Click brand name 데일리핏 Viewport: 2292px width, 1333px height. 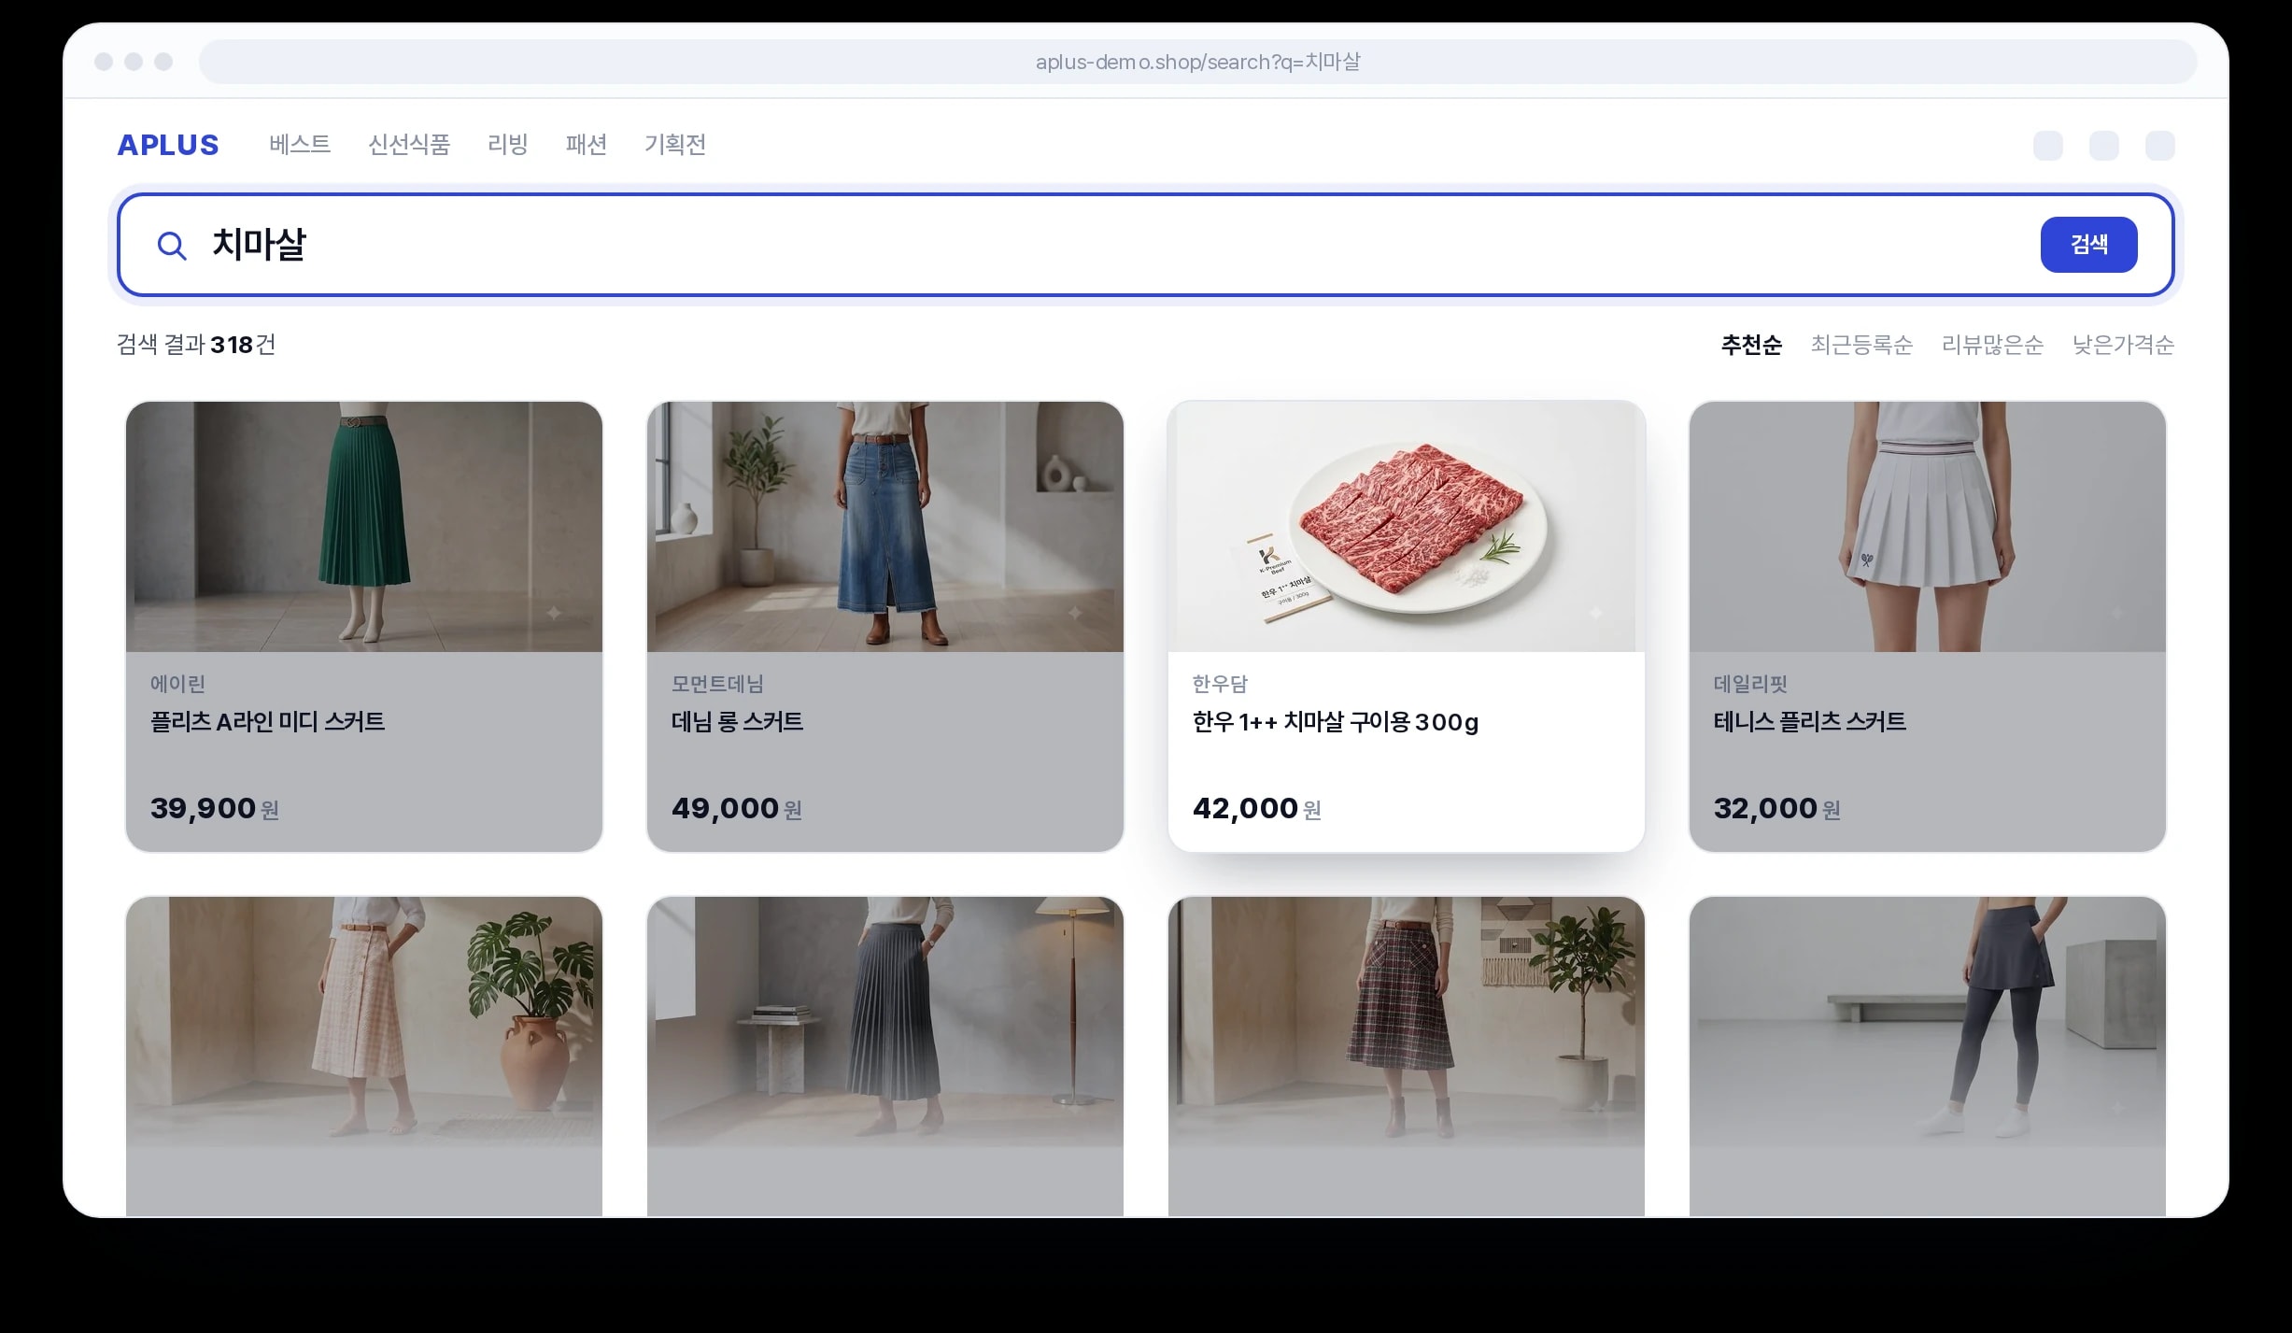click(x=1750, y=684)
